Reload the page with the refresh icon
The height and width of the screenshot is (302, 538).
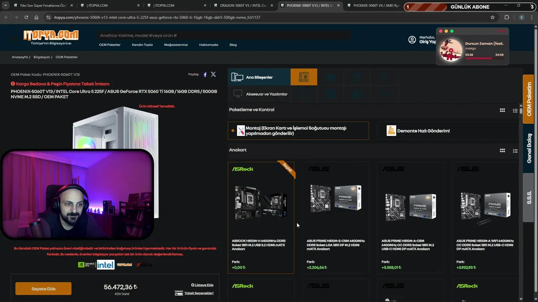[x=26, y=17]
